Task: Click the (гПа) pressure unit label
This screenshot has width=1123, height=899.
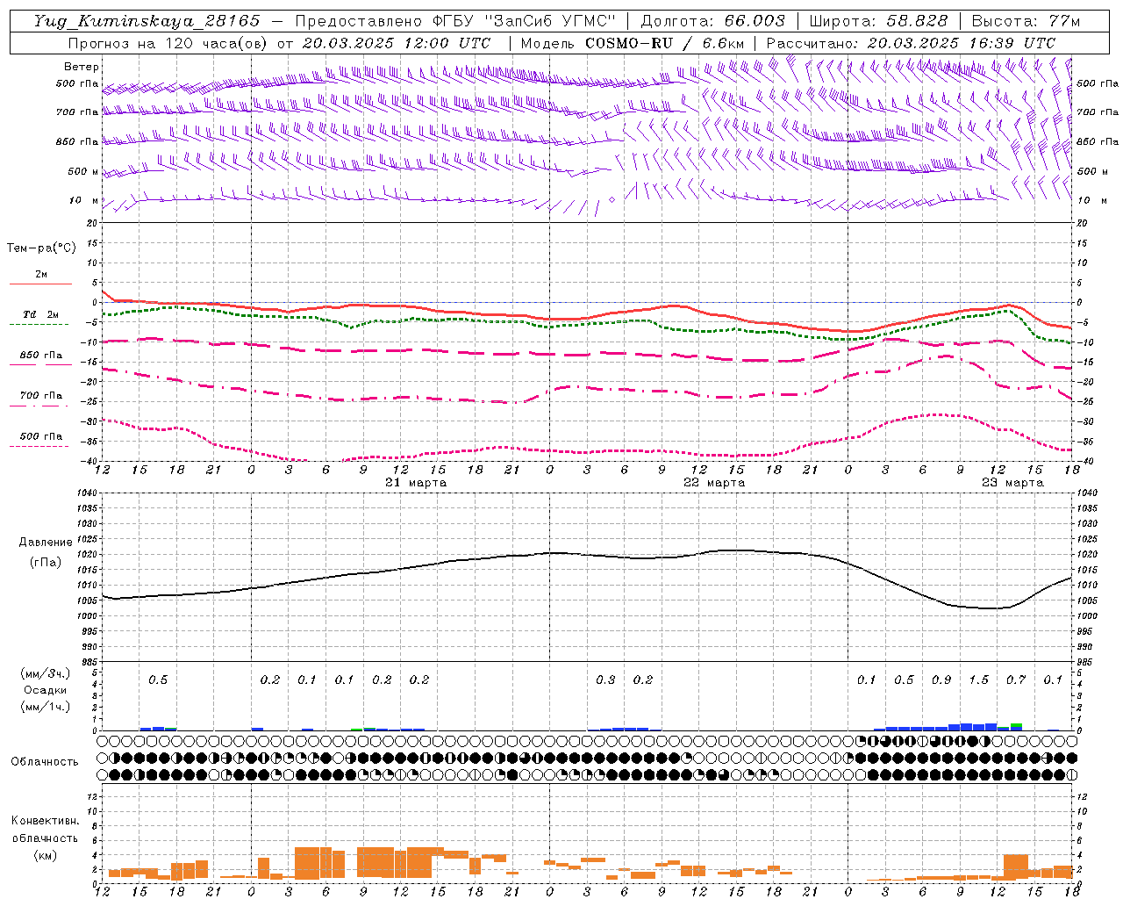Action: tap(45, 563)
